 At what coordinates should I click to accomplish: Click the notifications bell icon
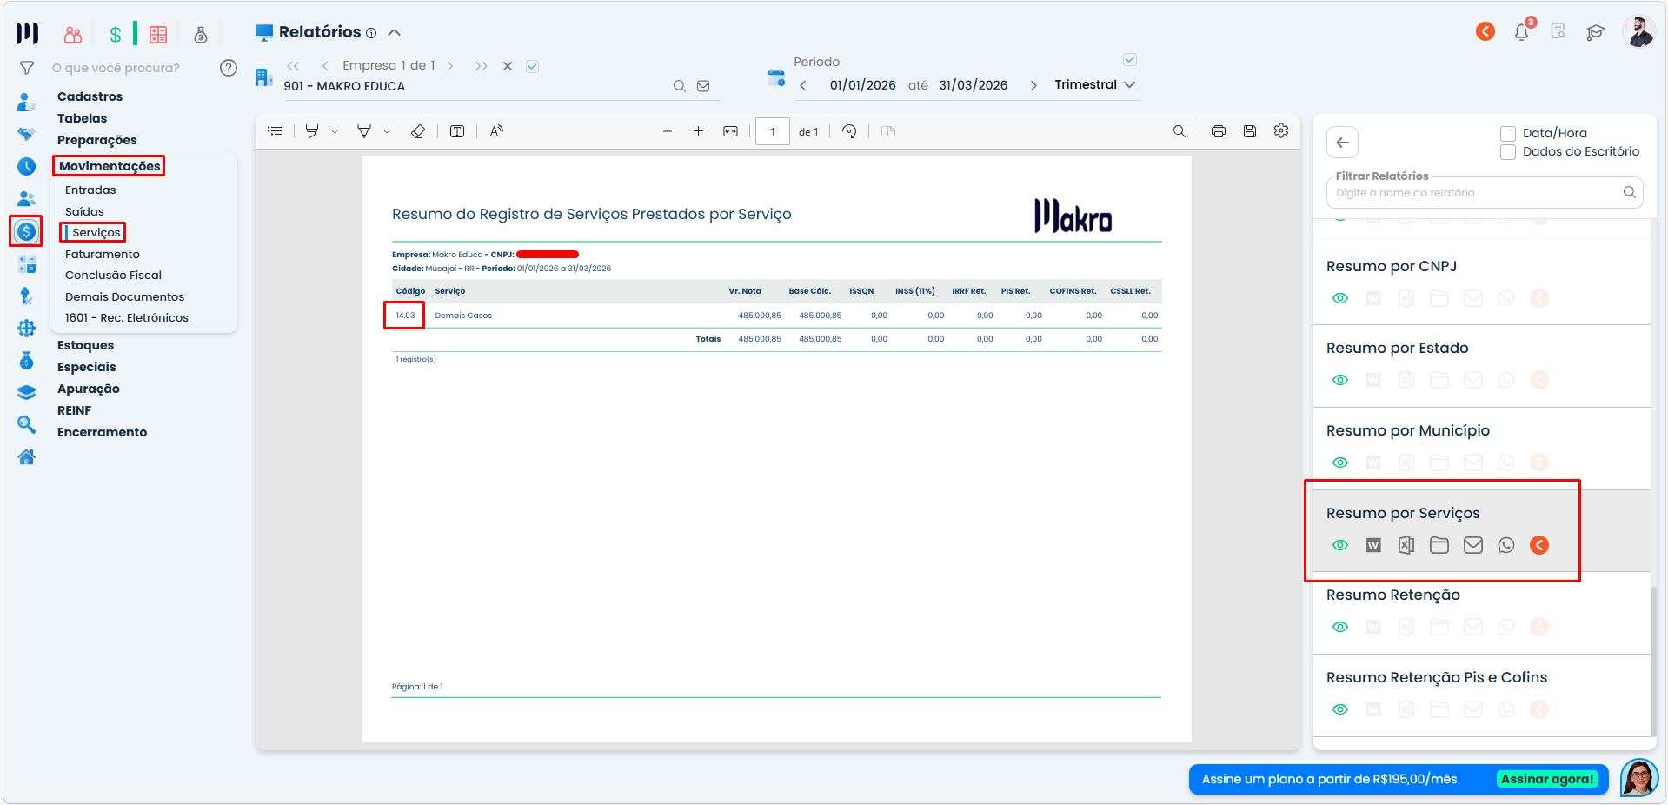[x=1521, y=32]
